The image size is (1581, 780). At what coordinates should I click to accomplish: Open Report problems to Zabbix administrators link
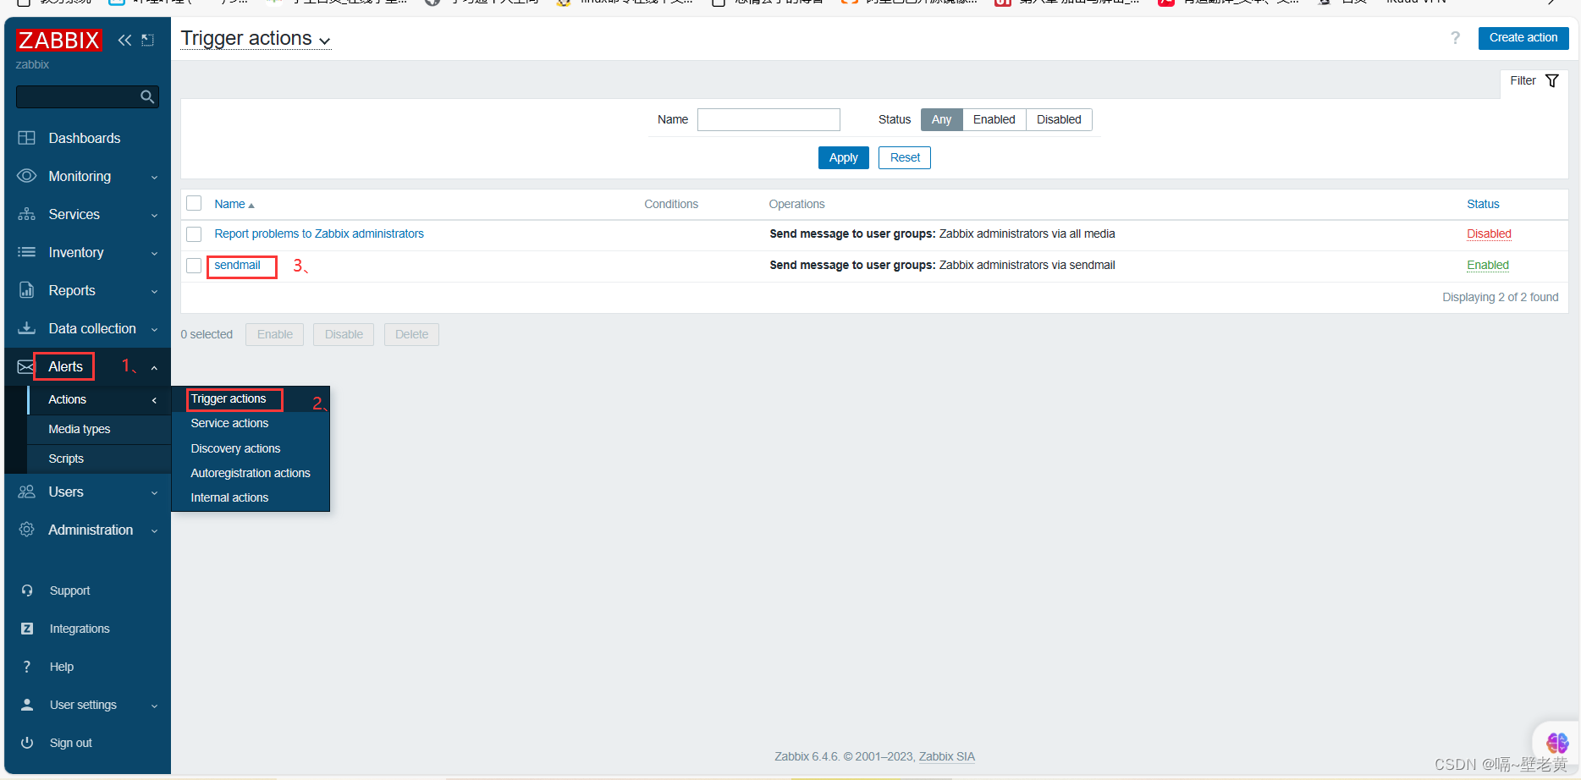(x=319, y=233)
